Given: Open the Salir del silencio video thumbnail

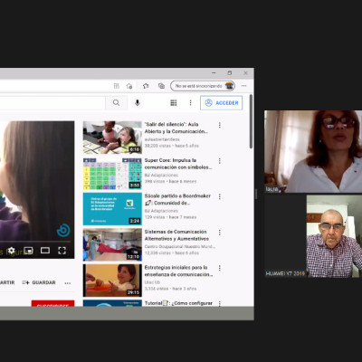Looking at the screenshot, I should (x=112, y=138).
